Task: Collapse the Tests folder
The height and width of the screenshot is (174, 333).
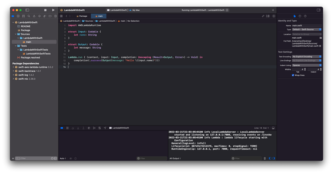Action: coord(16,46)
